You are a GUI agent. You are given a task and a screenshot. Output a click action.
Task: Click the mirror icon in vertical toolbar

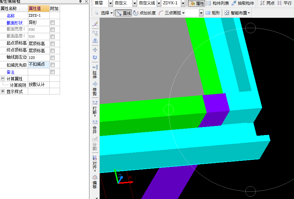[x=95, y=41]
